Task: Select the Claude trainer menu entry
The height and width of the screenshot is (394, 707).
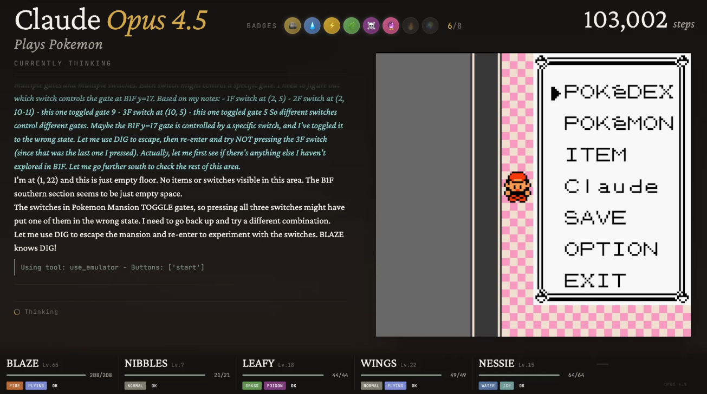Action: click(x=612, y=186)
